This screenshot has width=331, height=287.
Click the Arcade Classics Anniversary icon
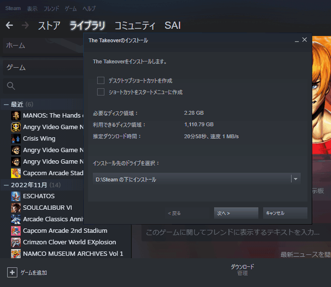16,219
